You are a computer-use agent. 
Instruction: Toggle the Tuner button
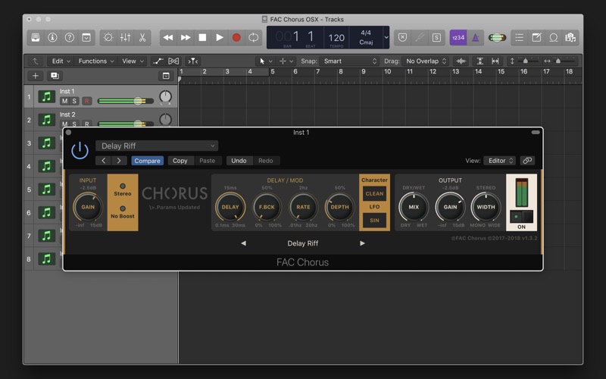[x=420, y=37]
